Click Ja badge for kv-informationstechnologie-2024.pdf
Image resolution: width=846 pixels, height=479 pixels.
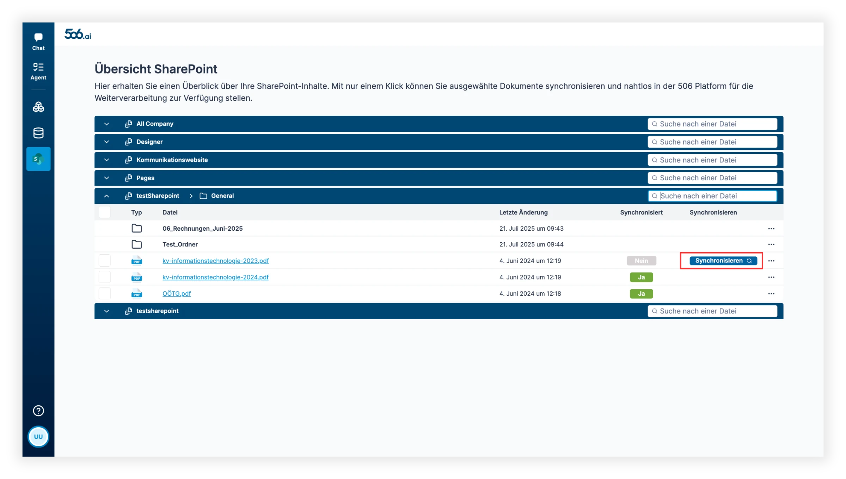pos(641,277)
